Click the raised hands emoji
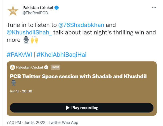Viewport: 163px width, 126px height. pos(34,40)
